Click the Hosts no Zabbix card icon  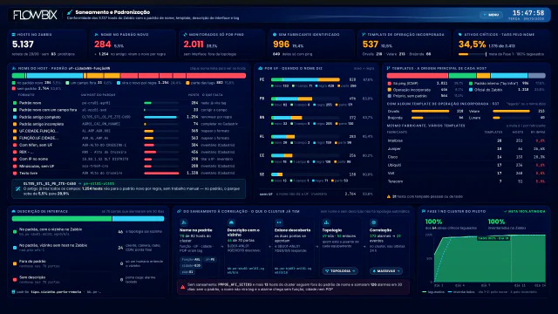pos(14,35)
